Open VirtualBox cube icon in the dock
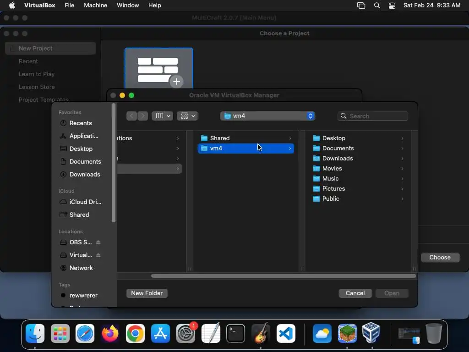Screen dimensions: 469x352 click(371, 333)
